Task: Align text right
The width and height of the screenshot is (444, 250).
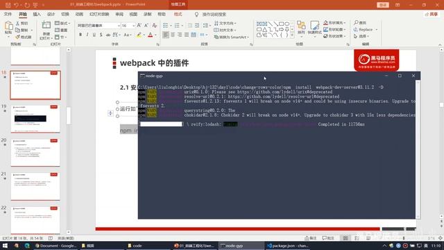Action: pyautogui.click(x=180, y=35)
